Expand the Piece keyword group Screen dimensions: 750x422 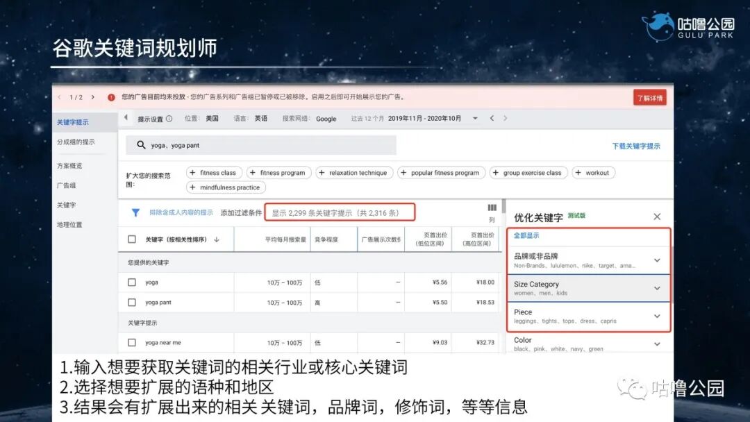point(656,315)
